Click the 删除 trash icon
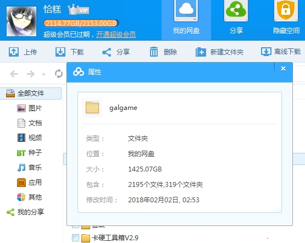 [154, 52]
